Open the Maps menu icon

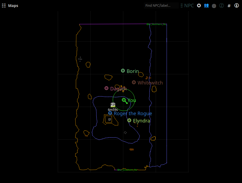click(x=4, y=6)
